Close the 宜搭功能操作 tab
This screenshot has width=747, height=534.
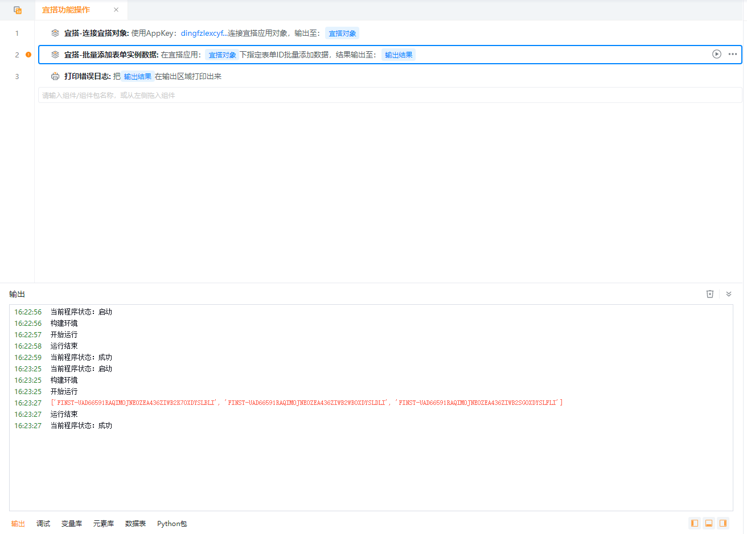click(x=116, y=10)
